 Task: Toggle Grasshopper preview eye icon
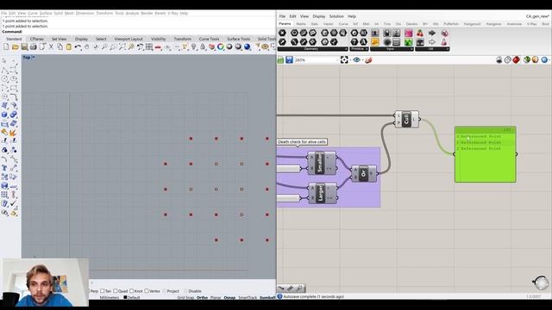coord(356,60)
